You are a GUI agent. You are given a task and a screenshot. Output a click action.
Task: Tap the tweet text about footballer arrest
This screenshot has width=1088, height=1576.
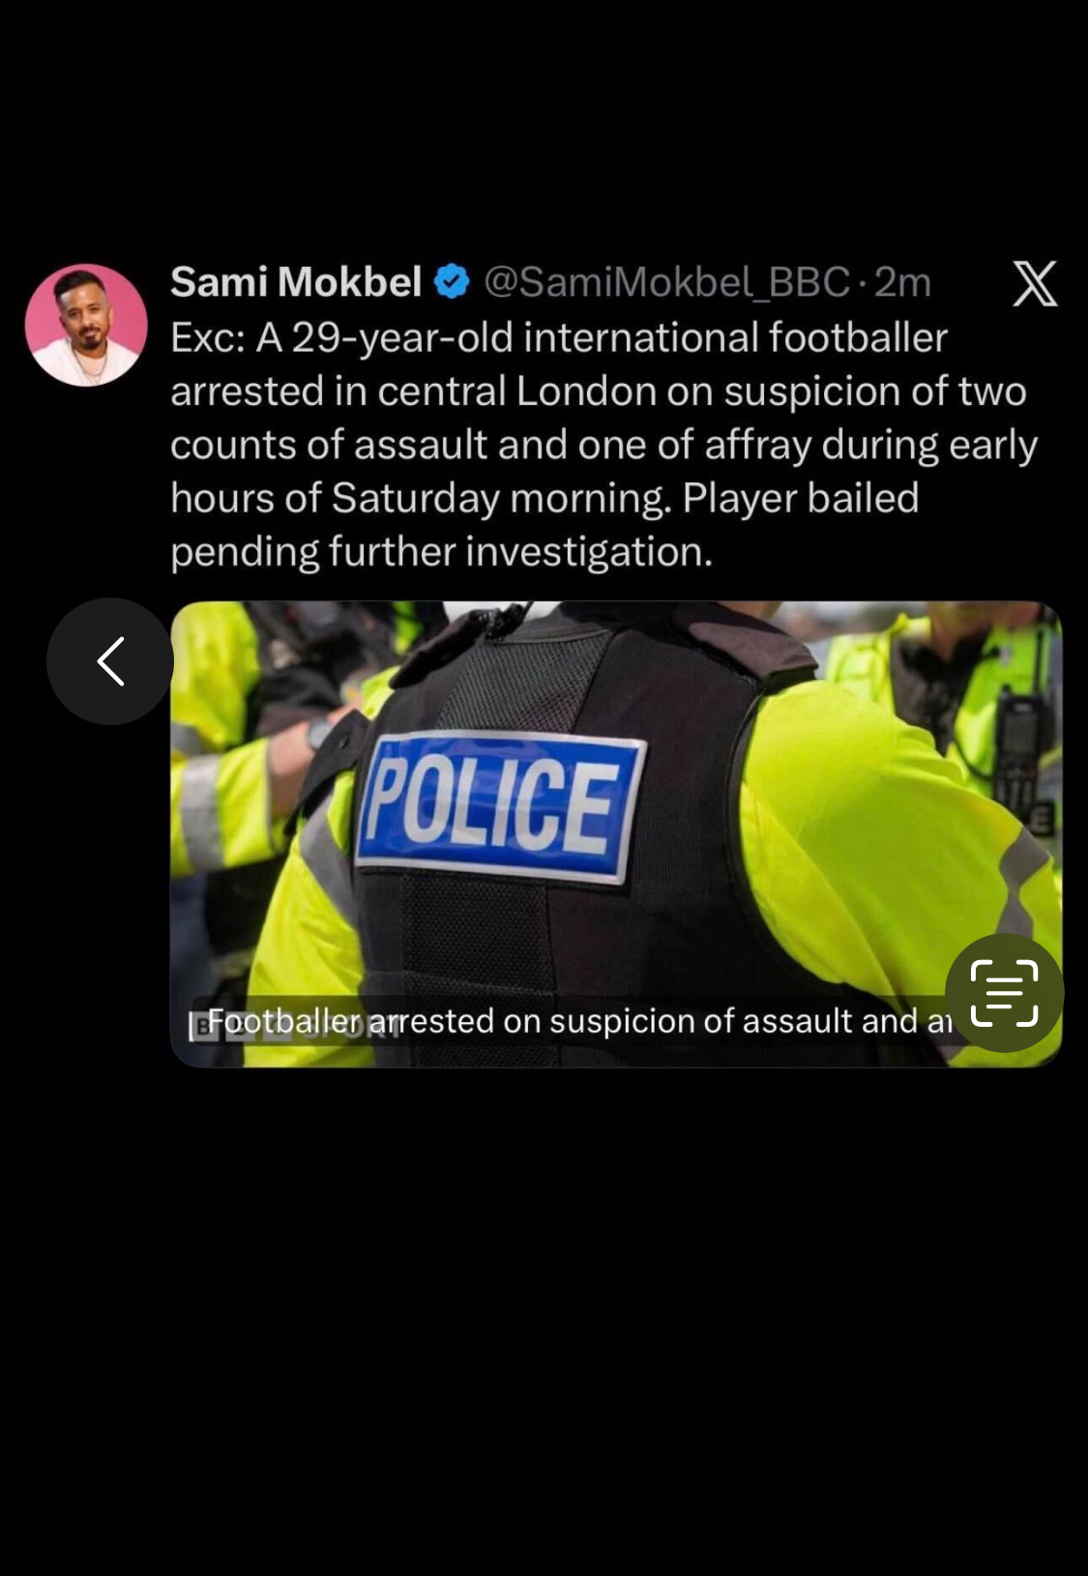[604, 445]
